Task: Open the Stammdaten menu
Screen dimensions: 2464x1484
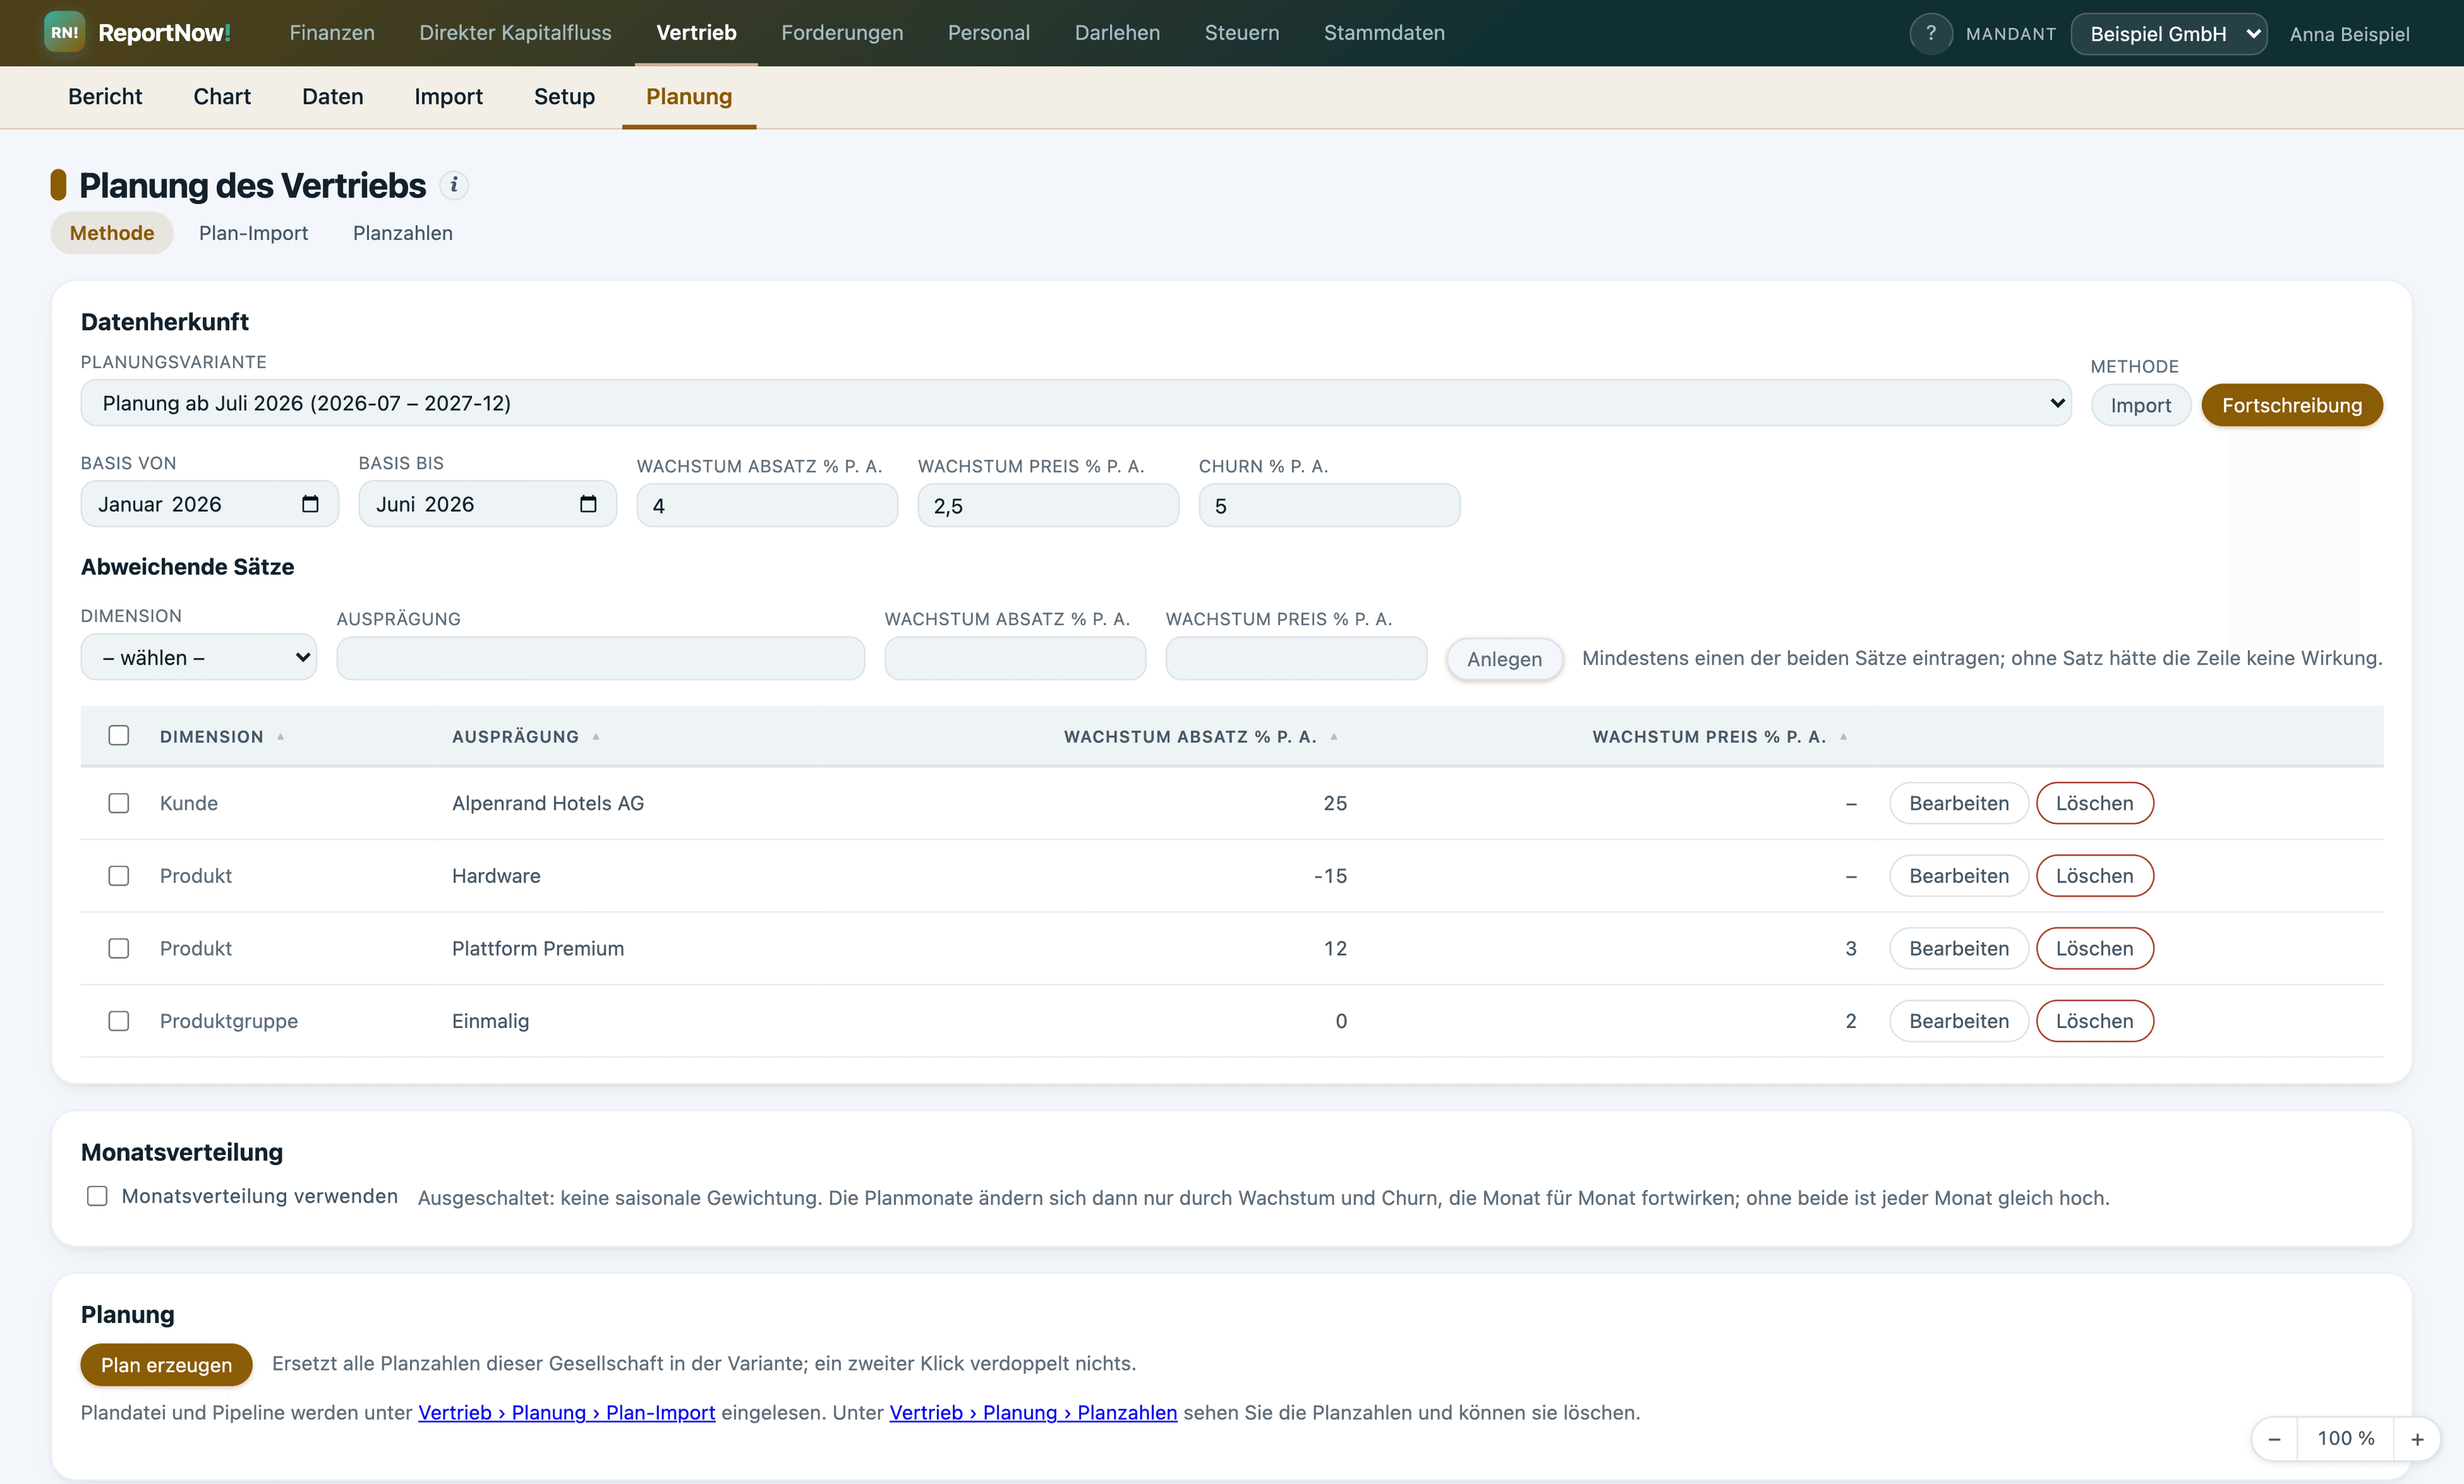Action: point(1384,33)
